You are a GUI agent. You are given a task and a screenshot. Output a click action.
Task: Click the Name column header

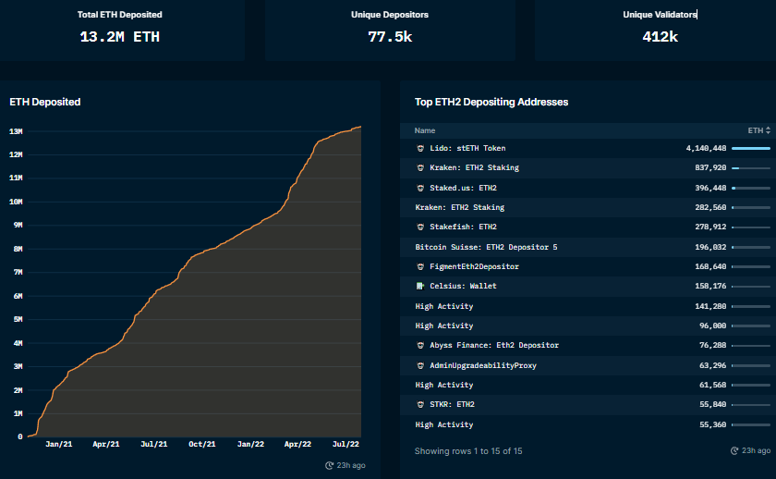425,130
